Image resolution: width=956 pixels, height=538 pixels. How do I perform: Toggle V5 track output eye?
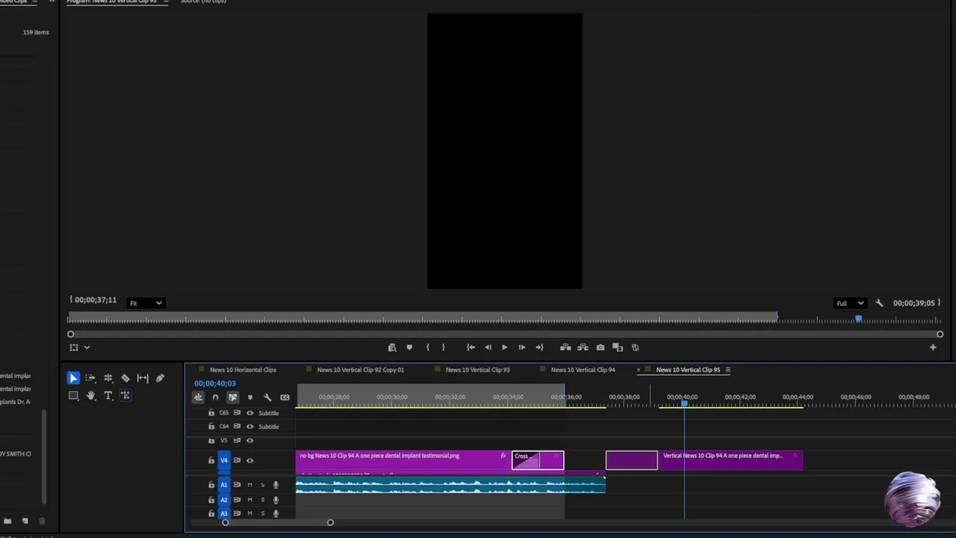click(249, 440)
